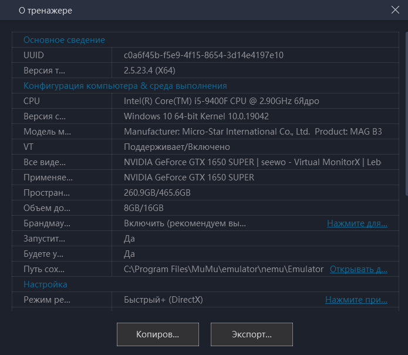Select the Быстрый+ (DirectX) value
Screen dimensions: 408x355
pyautogui.click(x=163, y=300)
